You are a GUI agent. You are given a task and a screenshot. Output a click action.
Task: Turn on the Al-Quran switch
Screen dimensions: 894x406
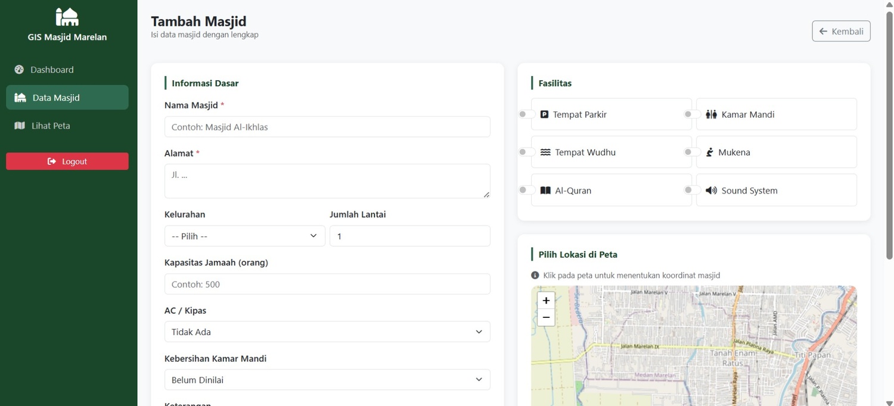tap(526, 190)
